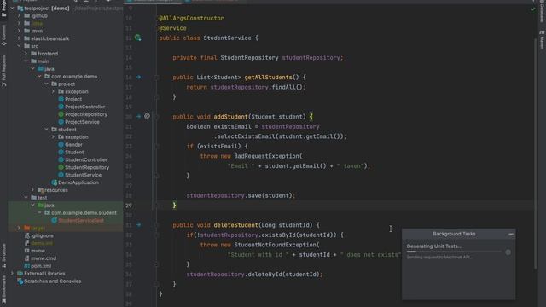Open the Commit tool window from the left stripe

3,36
